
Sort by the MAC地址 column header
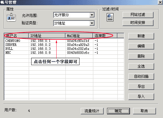pyautogui.click(x=79, y=36)
